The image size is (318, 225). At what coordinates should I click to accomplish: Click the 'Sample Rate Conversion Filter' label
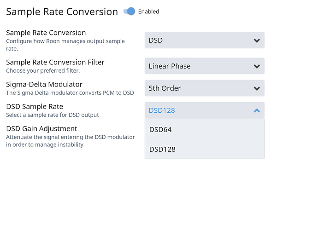[x=55, y=62]
